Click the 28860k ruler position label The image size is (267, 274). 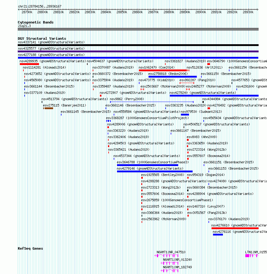pyautogui.click(x=137, y=12)
